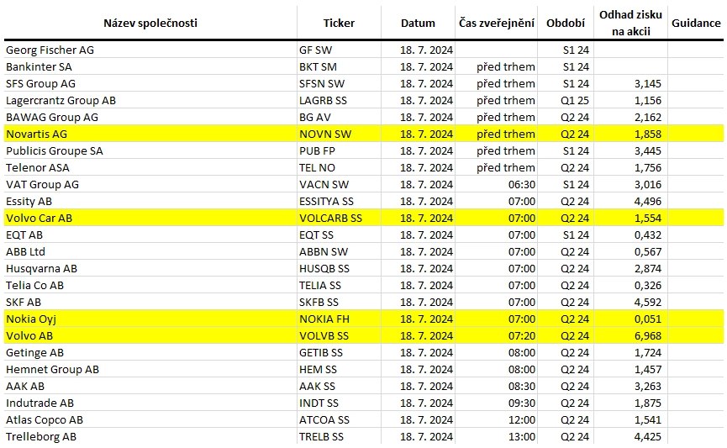Select EPS estimate '4,425' for Trelleborg
This screenshot has height=448, width=727.
[648, 436]
